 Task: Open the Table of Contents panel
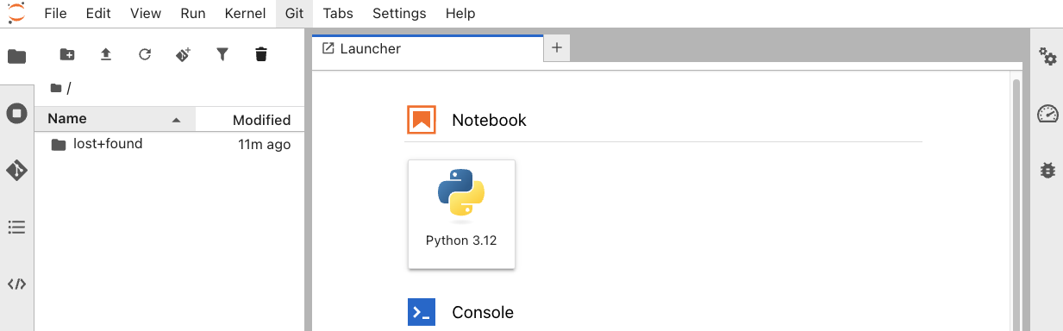click(x=16, y=228)
